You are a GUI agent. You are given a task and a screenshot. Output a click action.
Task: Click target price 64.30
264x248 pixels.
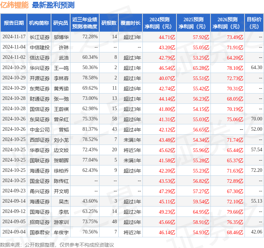(x=257, y=68)
